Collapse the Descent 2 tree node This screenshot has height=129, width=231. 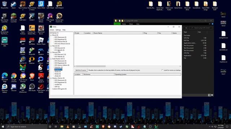pos(51,52)
